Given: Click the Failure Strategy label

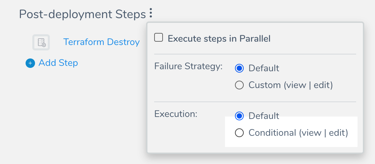Looking at the screenshot, I should click(x=189, y=66).
